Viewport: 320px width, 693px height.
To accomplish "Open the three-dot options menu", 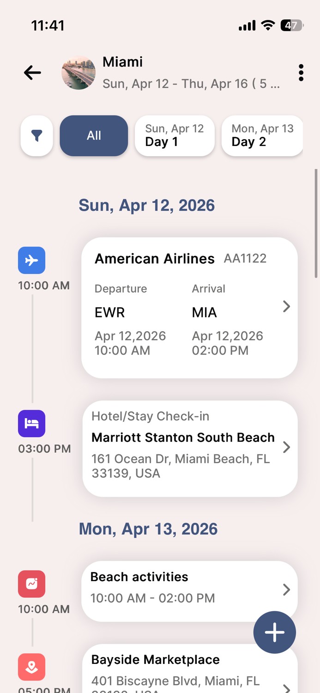I will point(301,73).
